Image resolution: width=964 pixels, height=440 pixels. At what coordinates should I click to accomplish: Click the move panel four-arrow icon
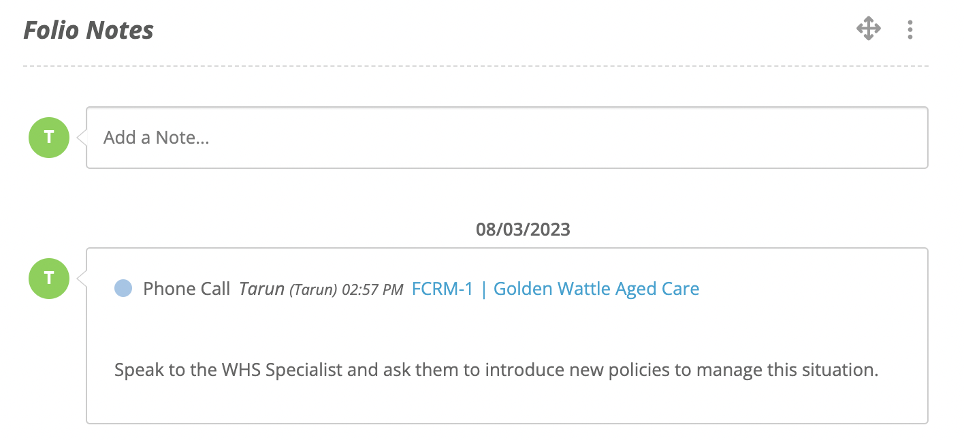(x=869, y=29)
